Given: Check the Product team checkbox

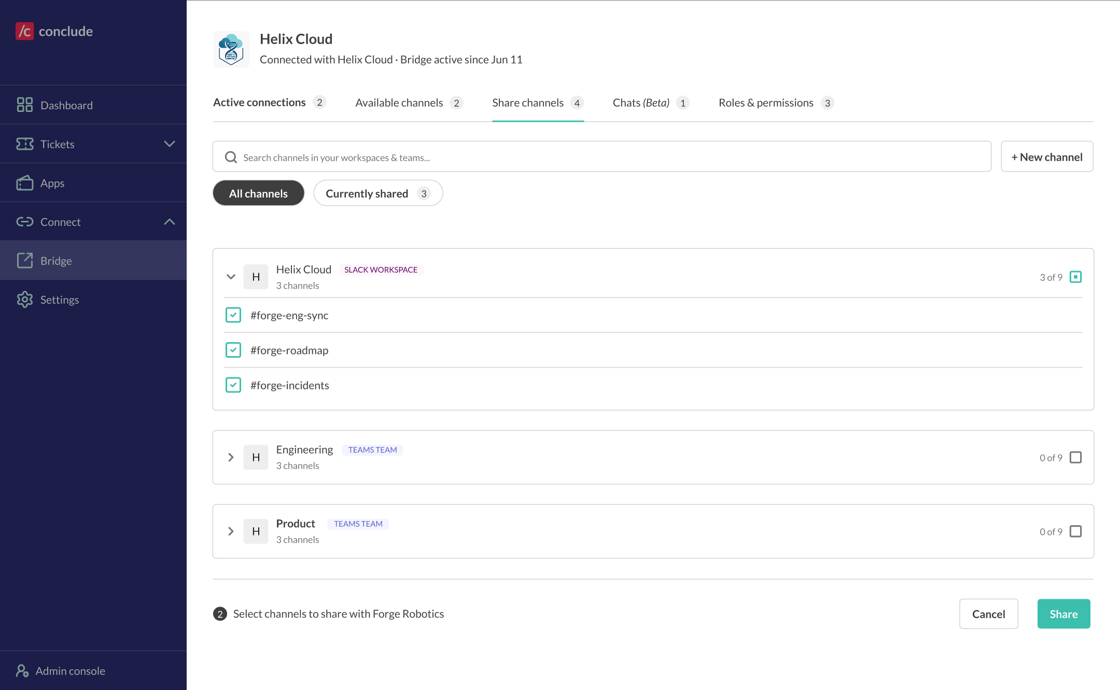Looking at the screenshot, I should pyautogui.click(x=1076, y=531).
